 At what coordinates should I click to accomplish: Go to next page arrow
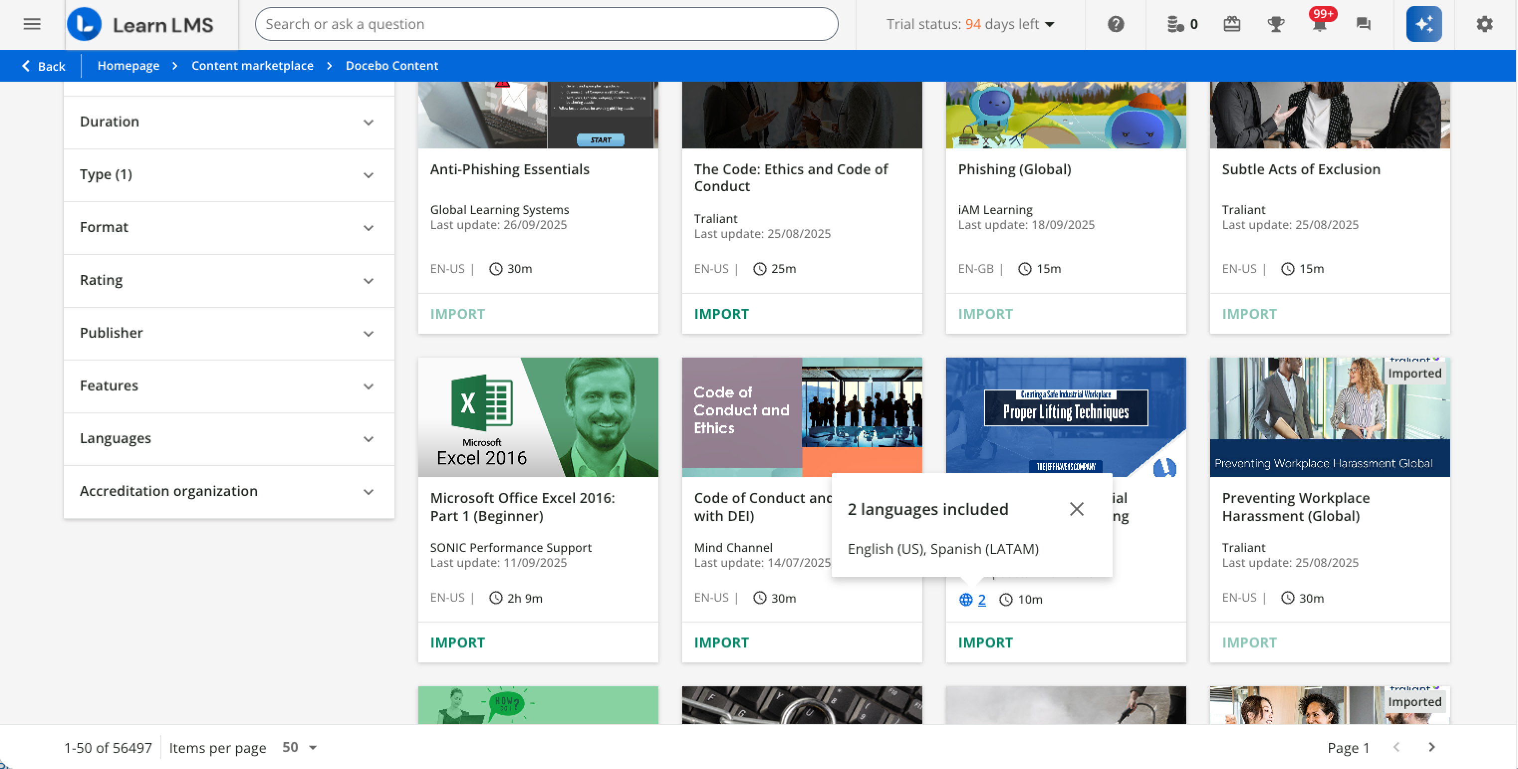point(1431,747)
